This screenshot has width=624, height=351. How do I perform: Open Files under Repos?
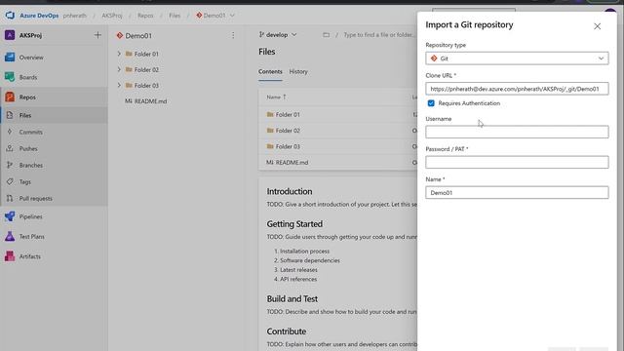25,115
